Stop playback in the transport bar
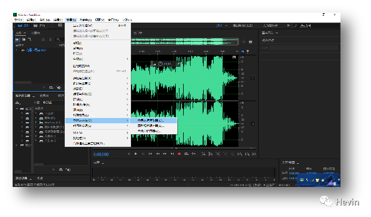 coord(129,154)
